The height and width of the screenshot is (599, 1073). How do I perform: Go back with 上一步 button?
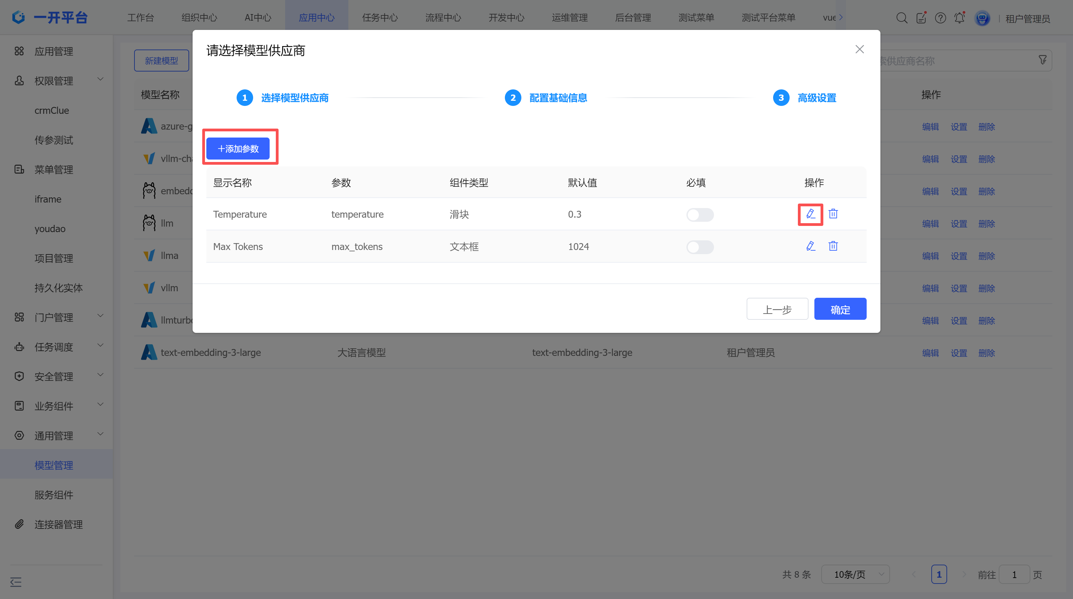pos(777,309)
